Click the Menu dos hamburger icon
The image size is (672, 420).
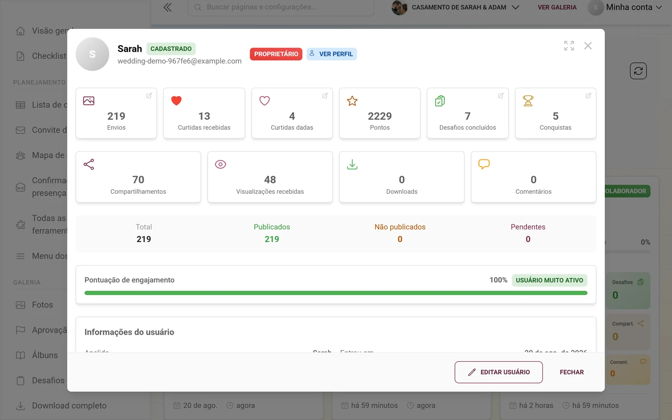click(x=21, y=256)
